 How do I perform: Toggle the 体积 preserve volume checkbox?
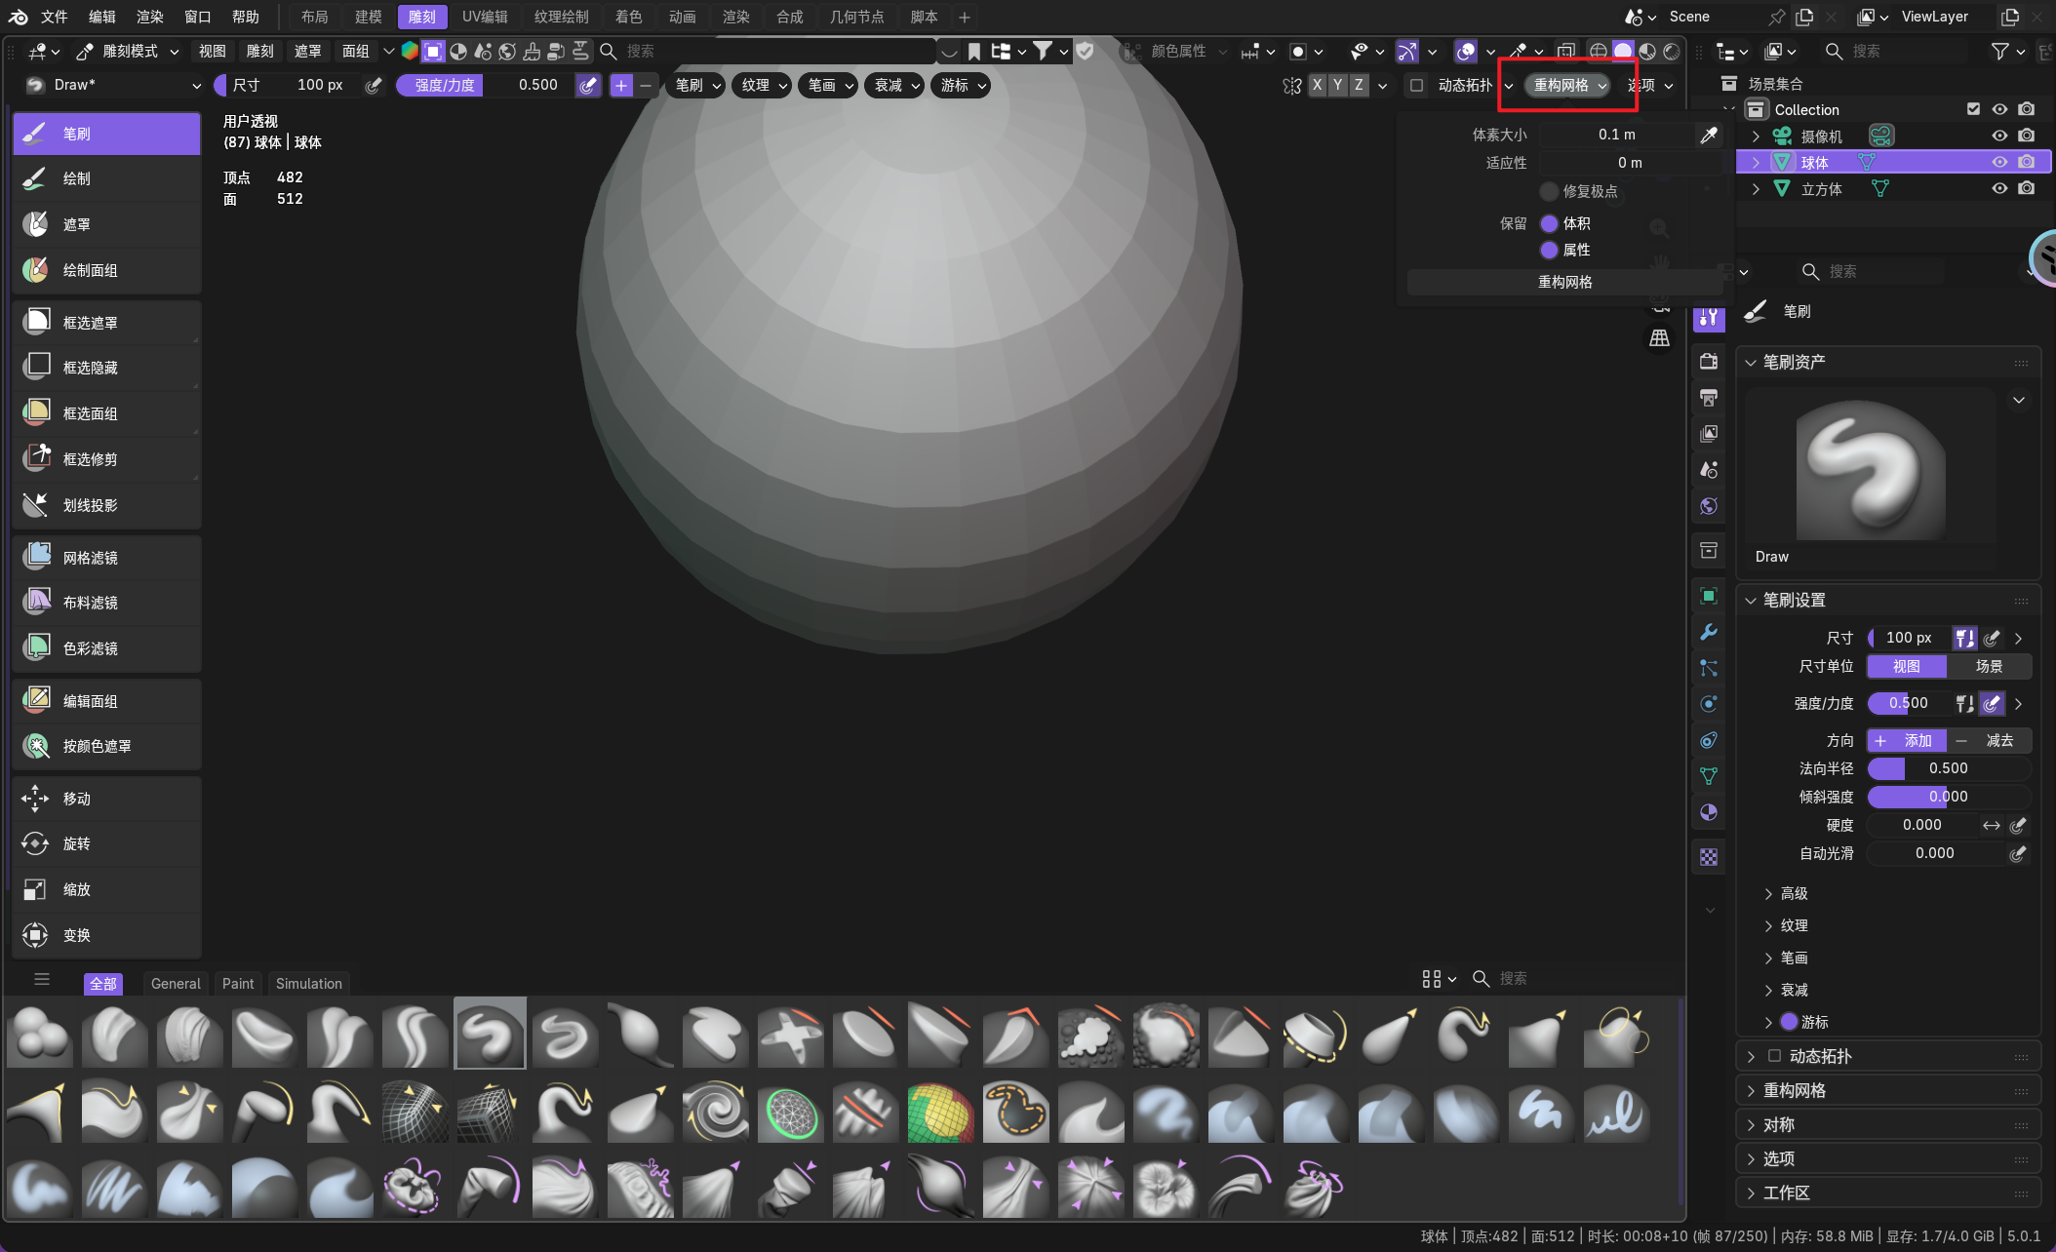(x=1549, y=223)
